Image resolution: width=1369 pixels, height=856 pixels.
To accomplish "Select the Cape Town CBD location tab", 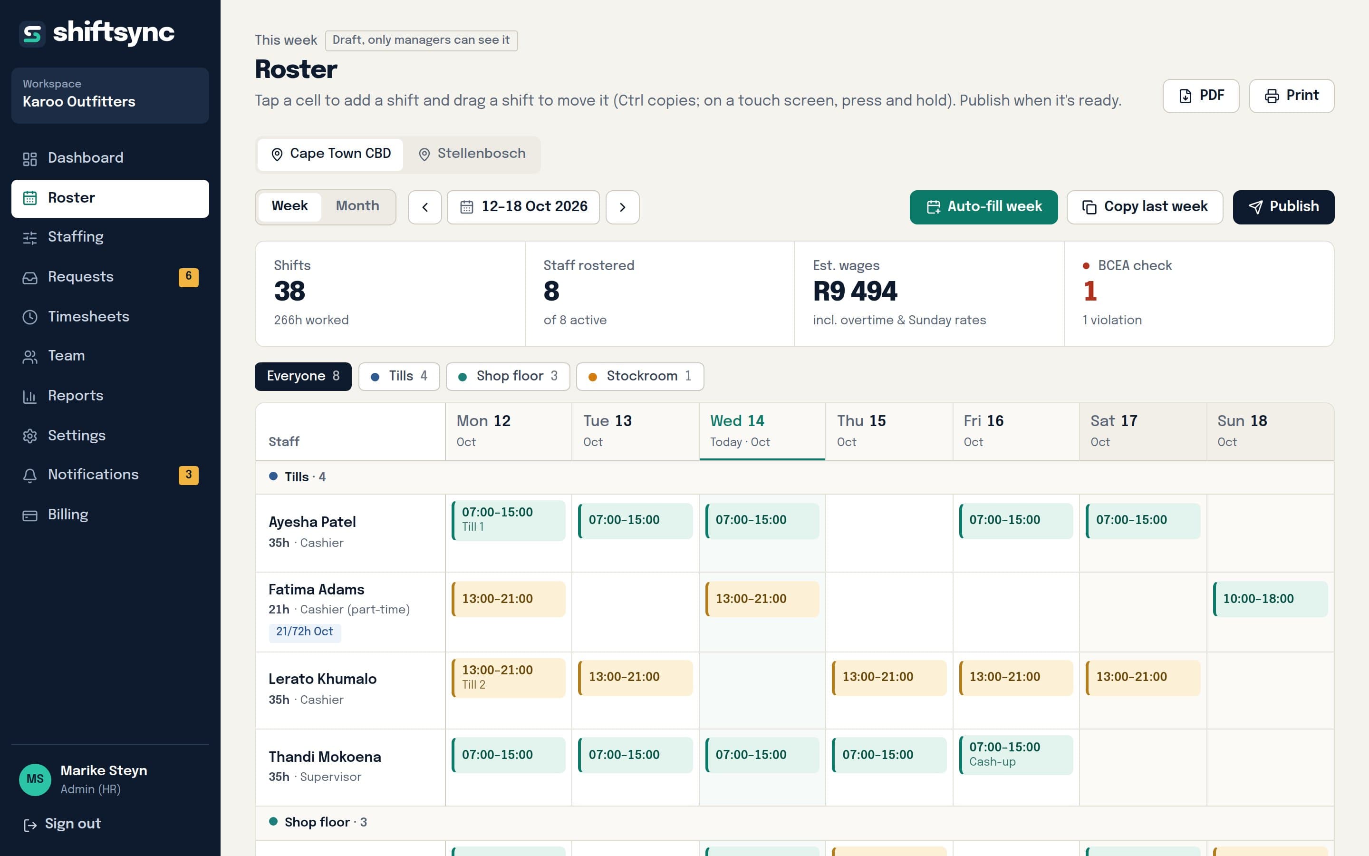I will coord(330,154).
